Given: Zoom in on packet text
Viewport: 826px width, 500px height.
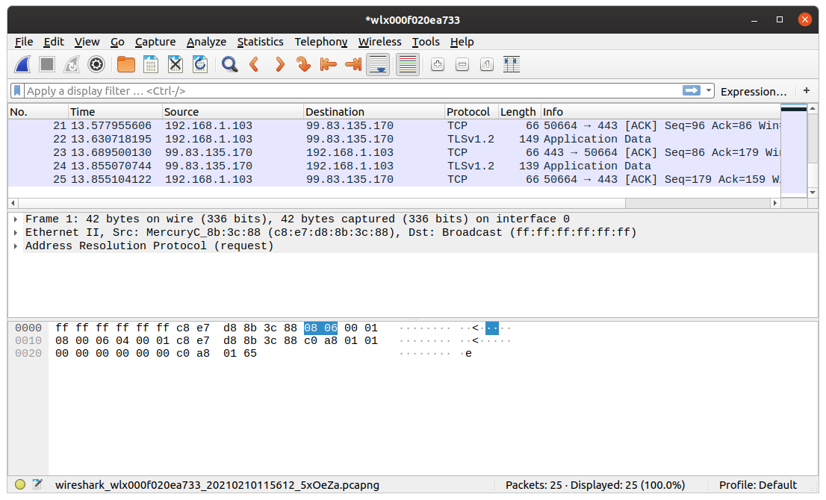Looking at the screenshot, I should (437, 64).
